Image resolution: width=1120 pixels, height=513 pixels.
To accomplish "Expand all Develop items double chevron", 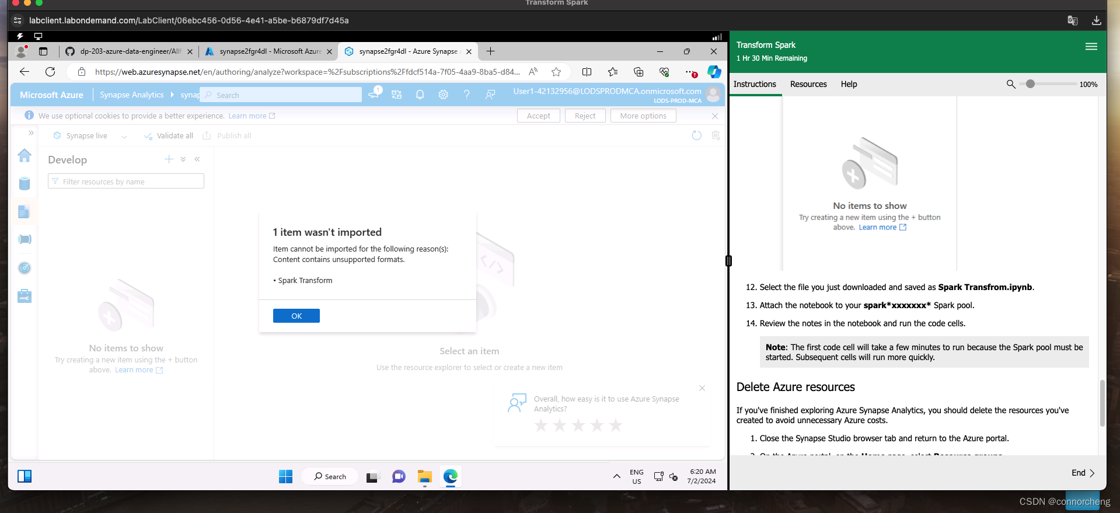I will [x=183, y=159].
